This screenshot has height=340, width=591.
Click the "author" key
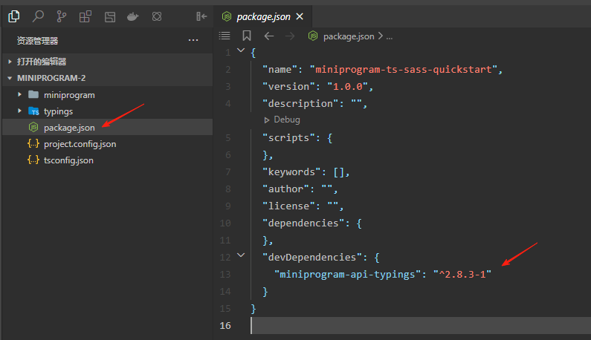285,189
